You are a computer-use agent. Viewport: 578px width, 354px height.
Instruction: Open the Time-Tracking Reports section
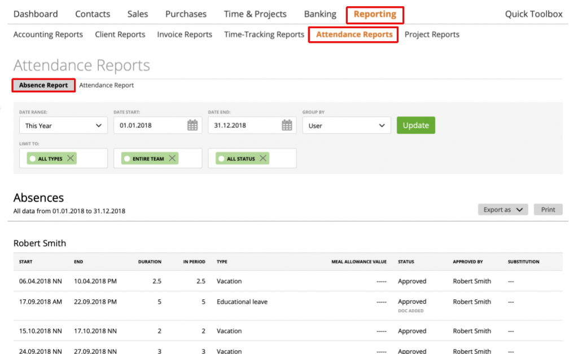[x=264, y=34]
